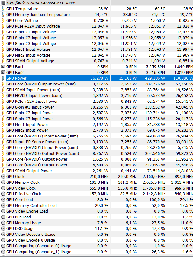Click the 100,0 % GPU Core Load value

pos(157,199)
